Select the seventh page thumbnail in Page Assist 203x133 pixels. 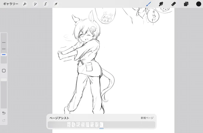click(97, 125)
